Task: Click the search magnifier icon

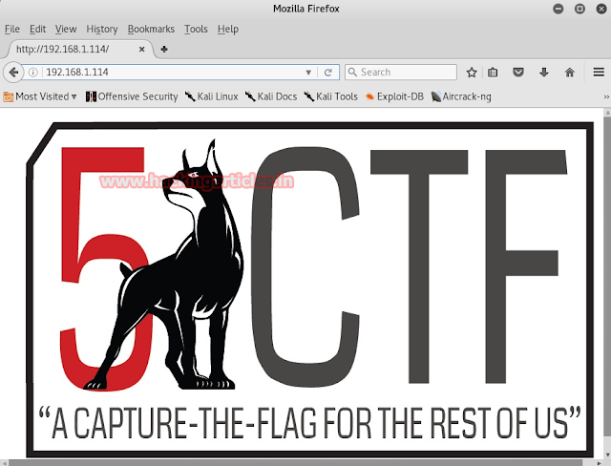Action: click(x=352, y=72)
